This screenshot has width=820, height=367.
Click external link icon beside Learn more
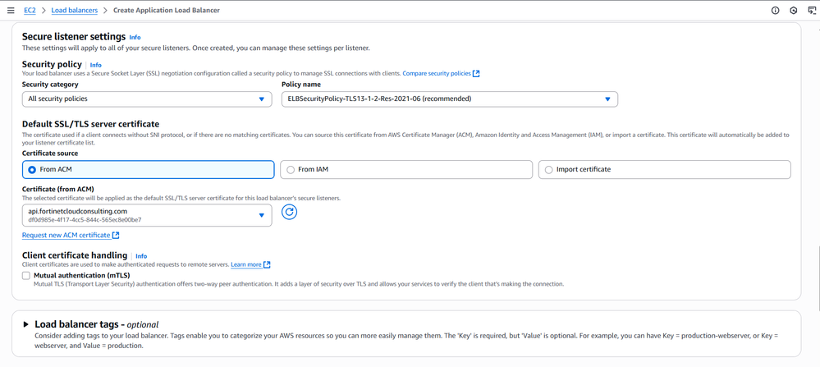pos(268,265)
